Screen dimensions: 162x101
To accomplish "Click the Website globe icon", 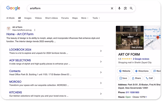I will [120, 71].
